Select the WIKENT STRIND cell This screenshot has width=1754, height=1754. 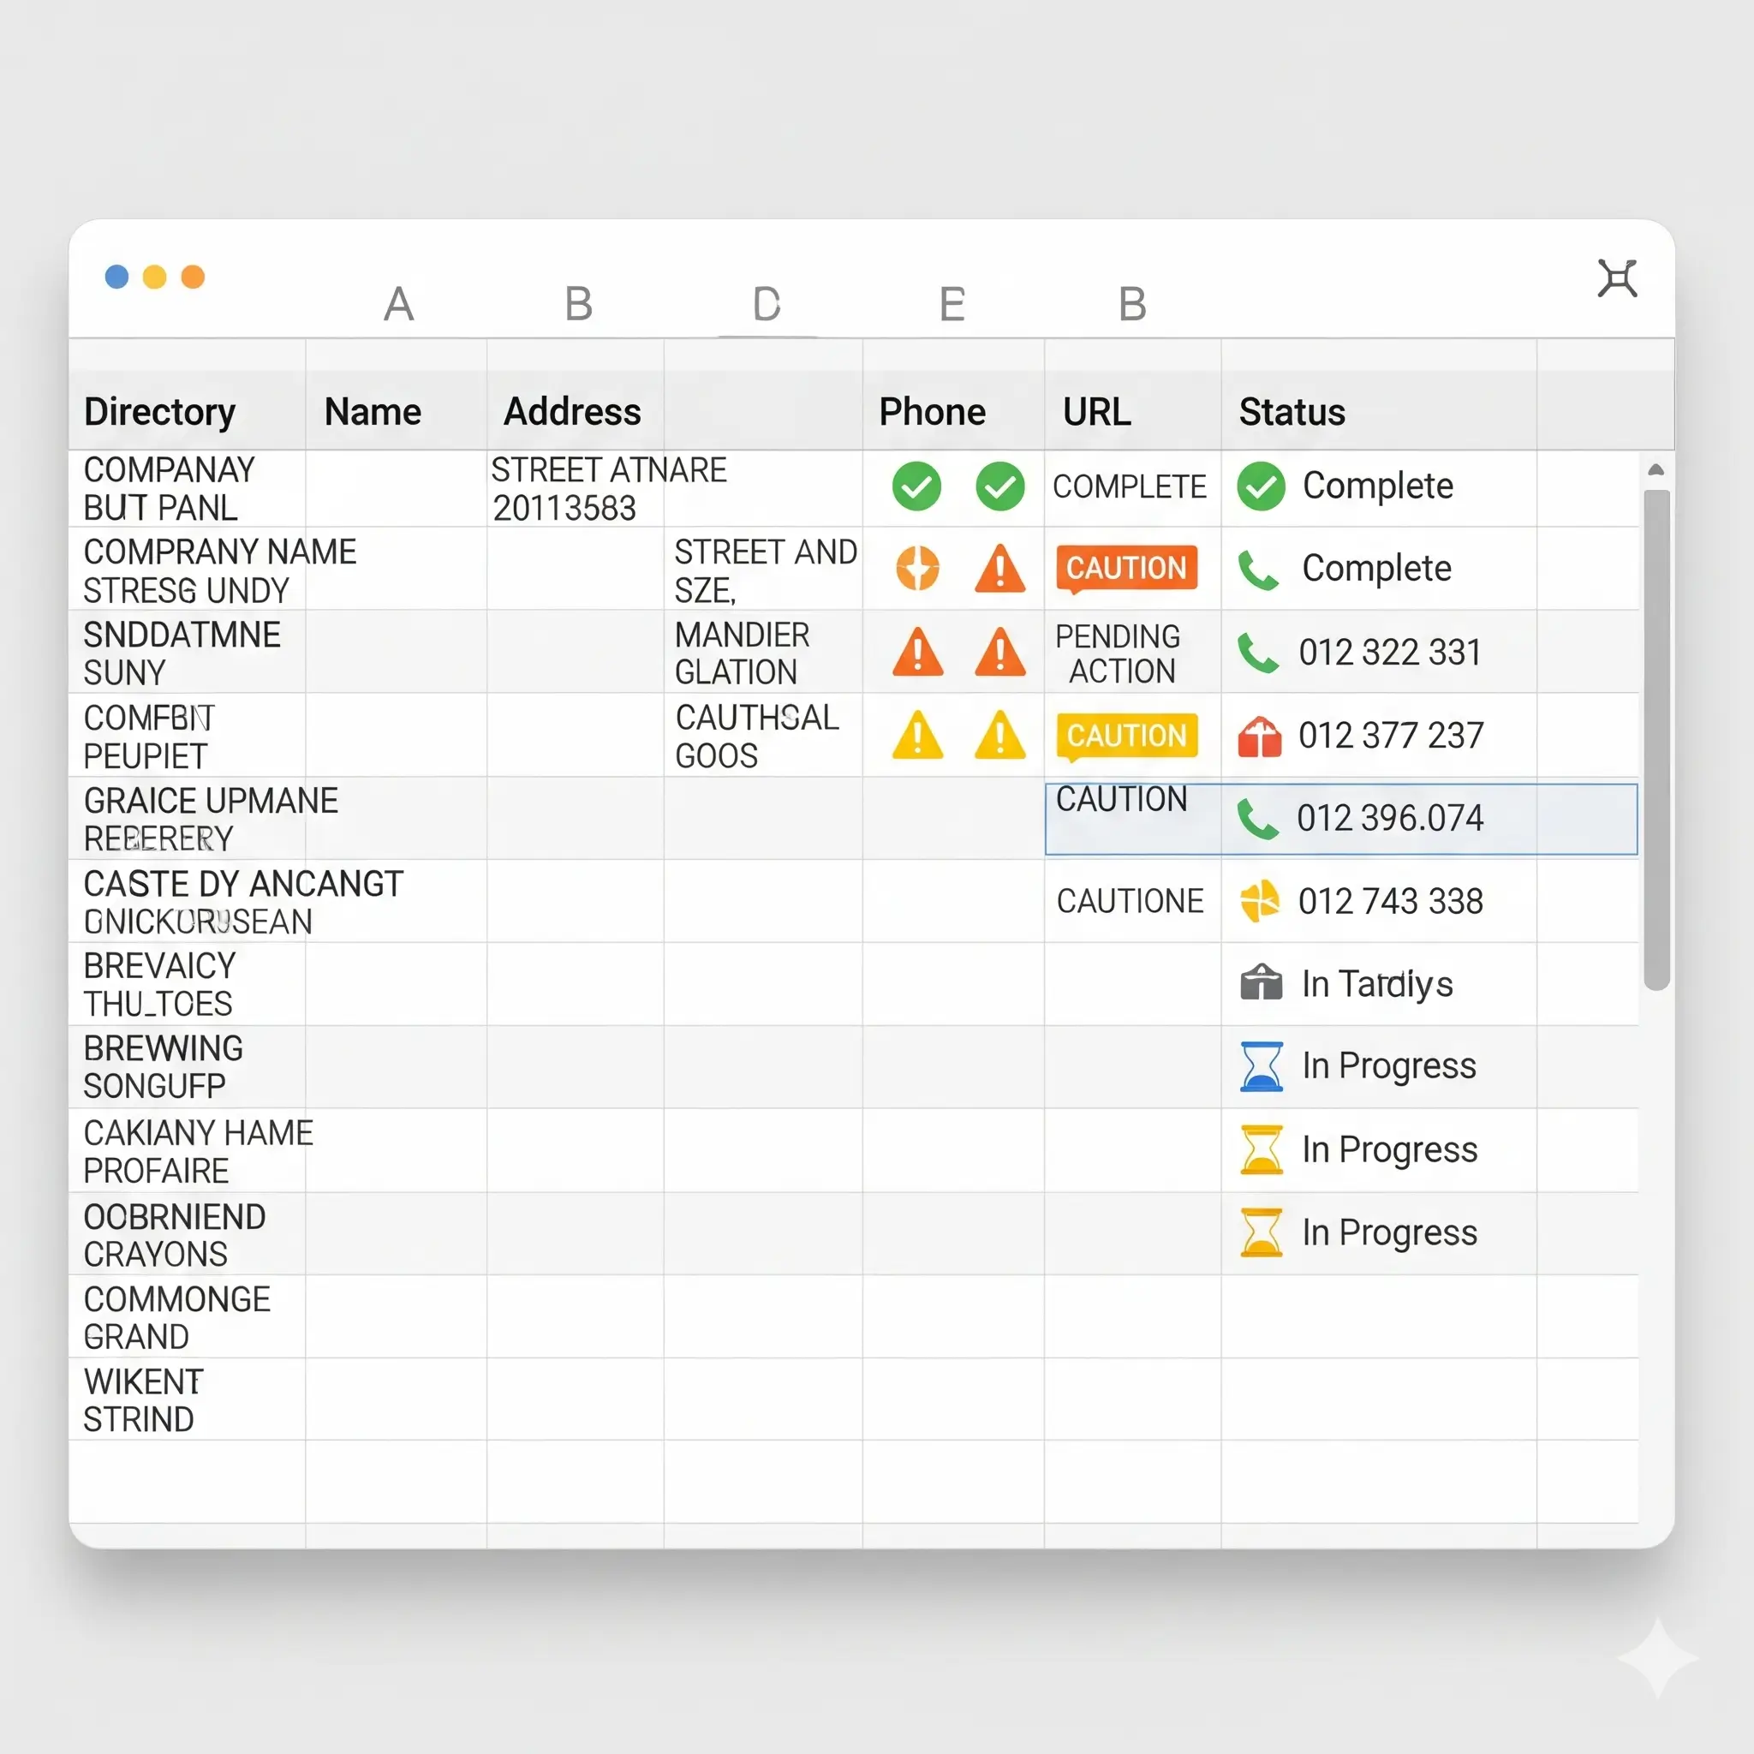(187, 1400)
